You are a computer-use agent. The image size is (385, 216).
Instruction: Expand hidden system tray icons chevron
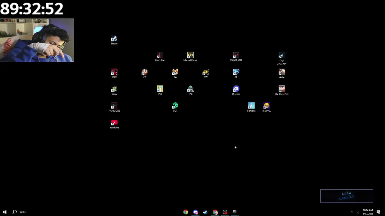coord(352,212)
